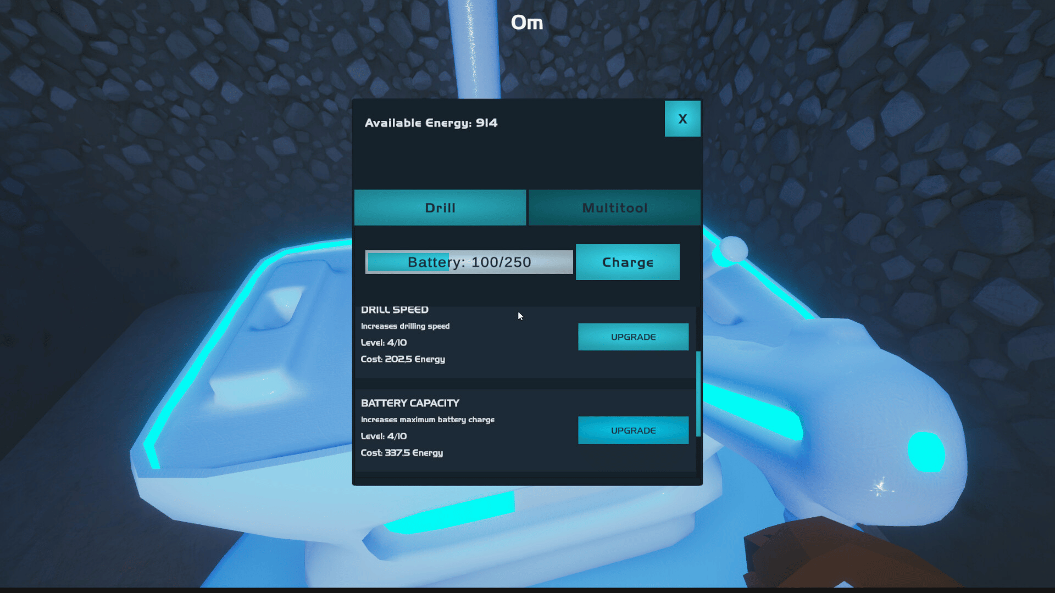The width and height of the screenshot is (1055, 593).
Task: Switch to the Drill tab
Action: click(x=440, y=208)
